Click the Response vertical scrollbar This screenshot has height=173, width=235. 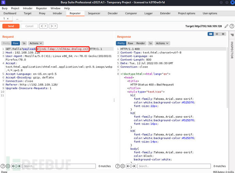click(228, 78)
